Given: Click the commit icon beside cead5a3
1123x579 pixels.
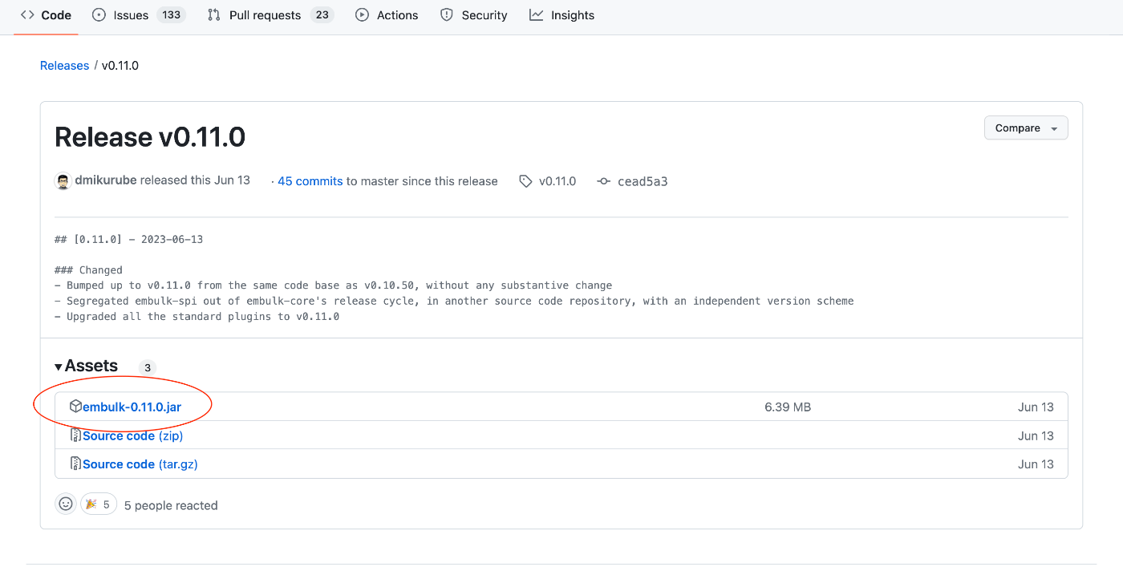Looking at the screenshot, I should [604, 181].
